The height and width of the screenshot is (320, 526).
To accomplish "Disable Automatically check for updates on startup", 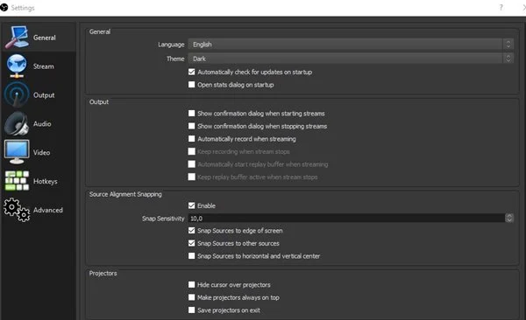I will [x=191, y=72].
